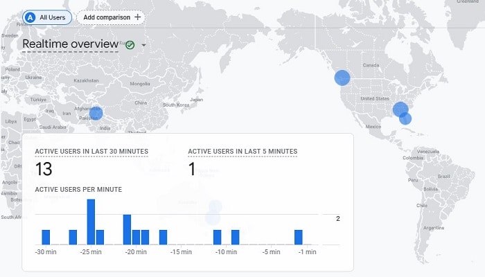This screenshot has width=485, height=277.
Task: Click the Argentina map label
Action: coord(434,228)
